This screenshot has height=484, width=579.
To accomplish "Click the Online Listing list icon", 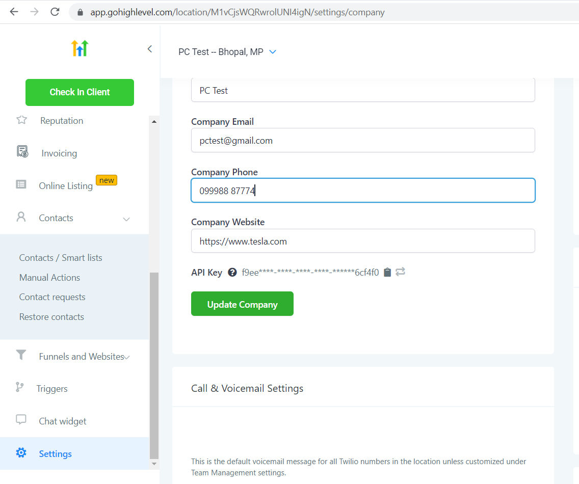I will [x=21, y=184].
